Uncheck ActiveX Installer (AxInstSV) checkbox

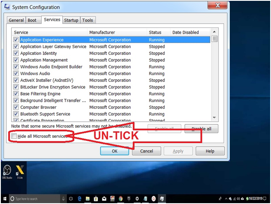point(16,80)
